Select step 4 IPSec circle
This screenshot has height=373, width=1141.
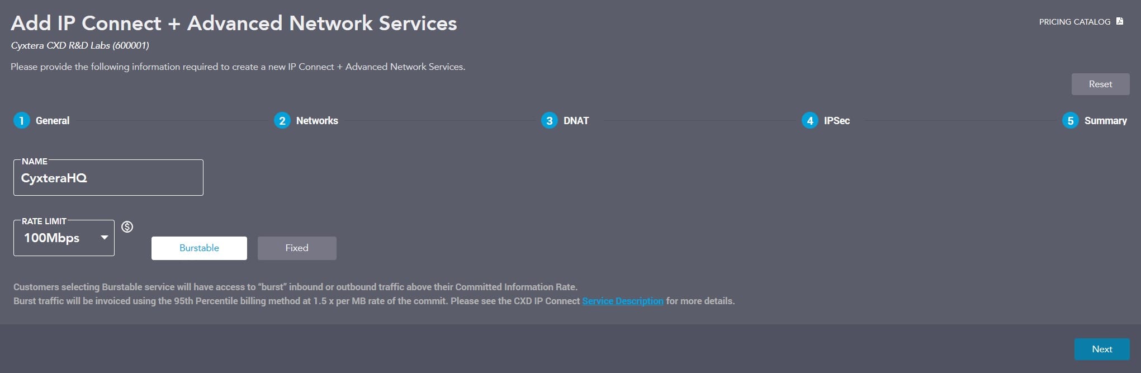(x=809, y=120)
